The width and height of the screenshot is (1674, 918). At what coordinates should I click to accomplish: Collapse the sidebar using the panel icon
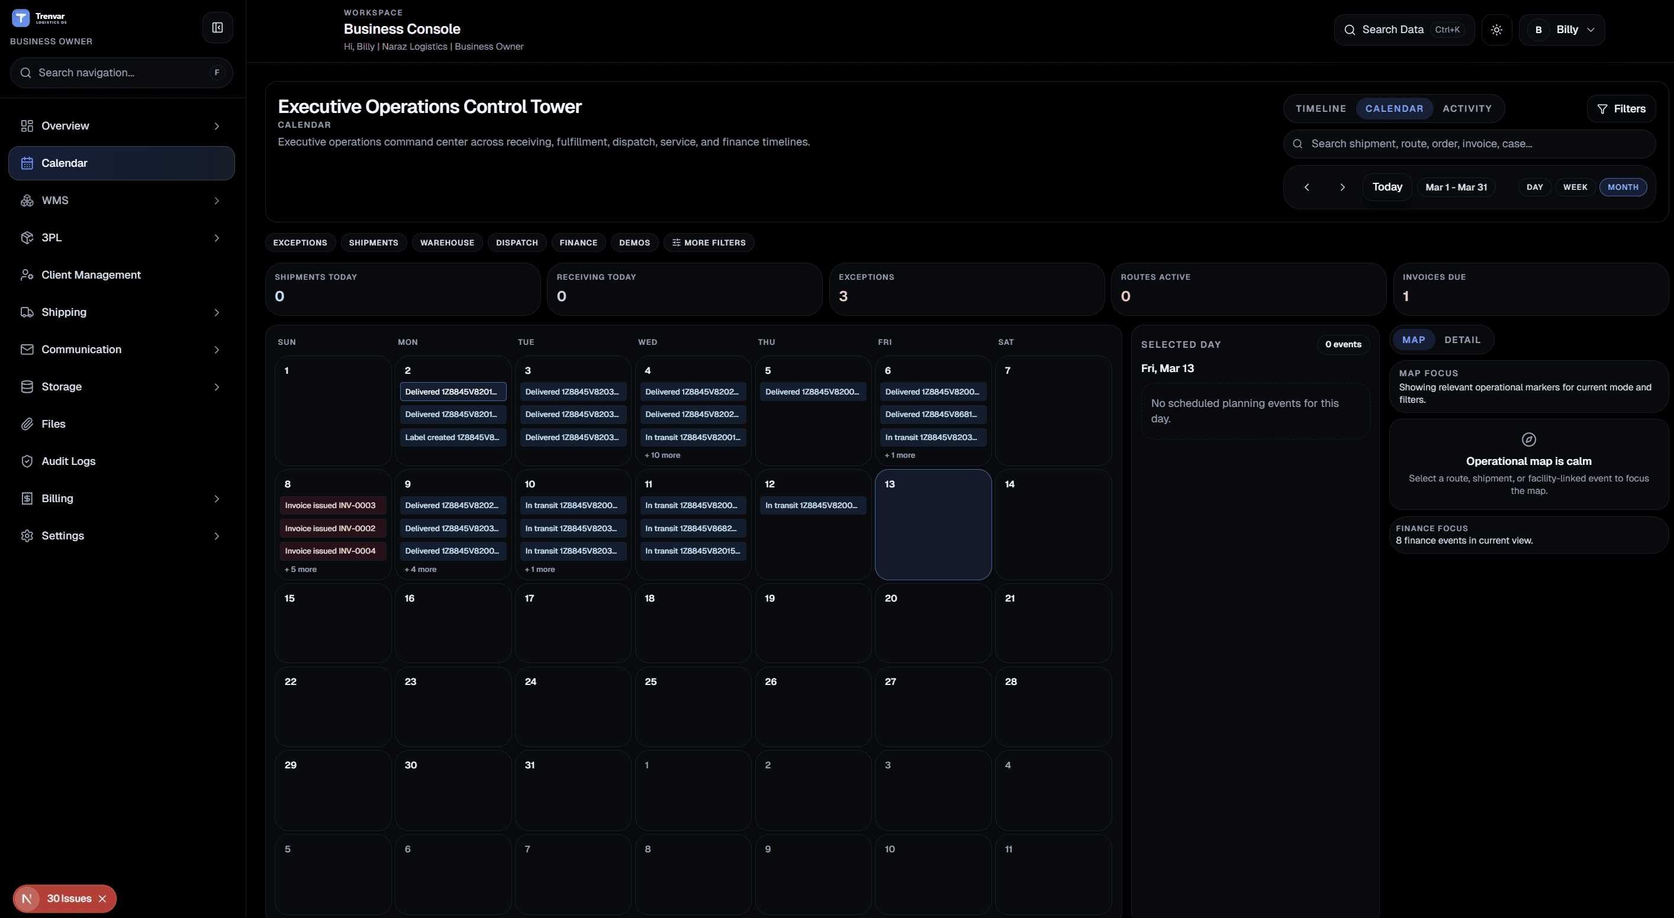tap(217, 27)
